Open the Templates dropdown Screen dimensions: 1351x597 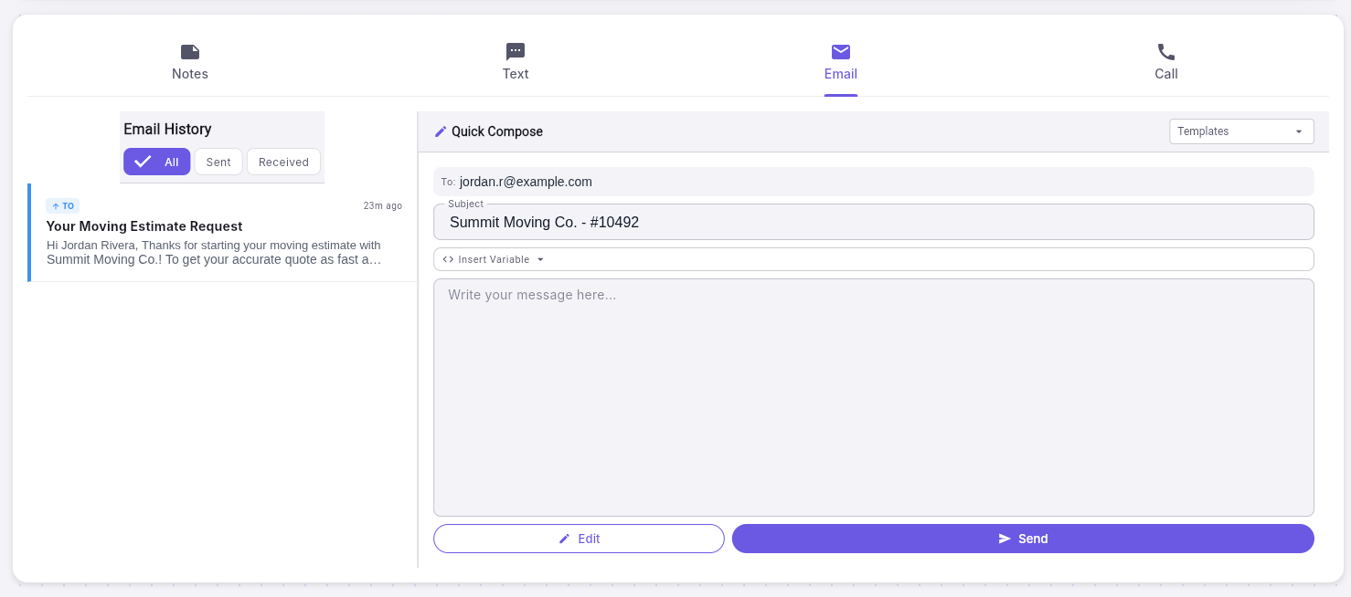(1241, 131)
